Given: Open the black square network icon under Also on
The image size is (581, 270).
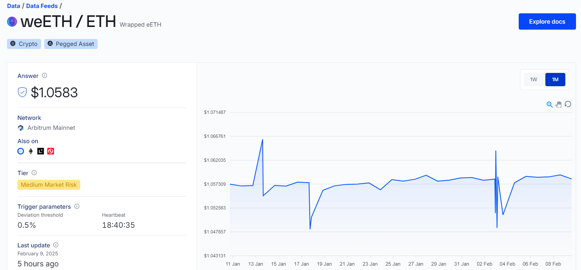Looking at the screenshot, I should (x=41, y=151).
